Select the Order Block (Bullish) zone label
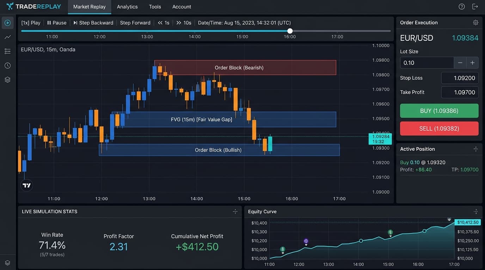This screenshot has height=270, width=485. (x=218, y=150)
